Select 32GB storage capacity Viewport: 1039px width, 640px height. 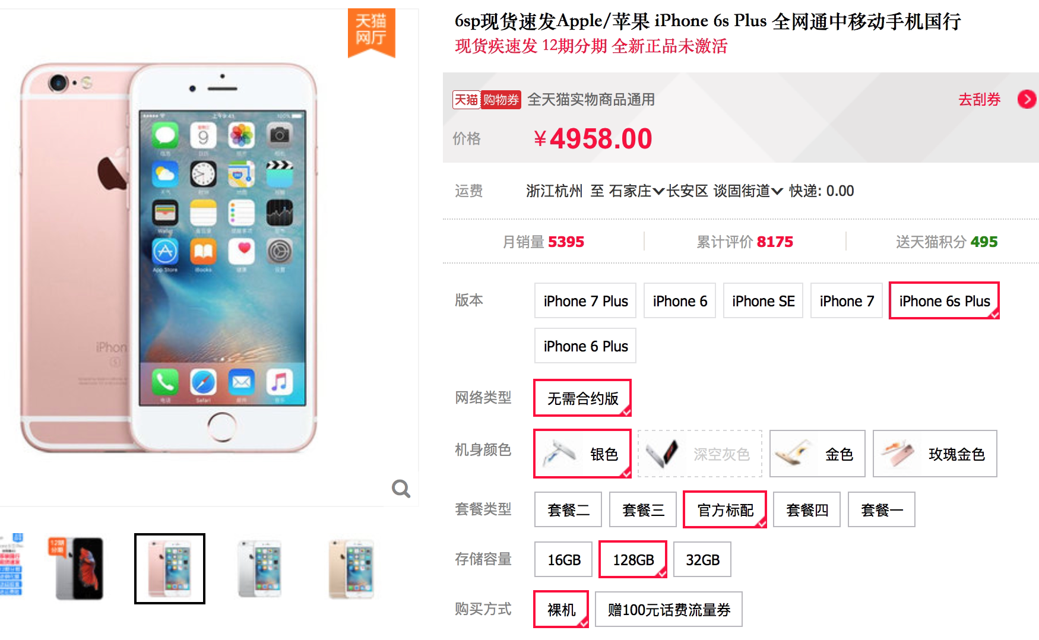(702, 559)
